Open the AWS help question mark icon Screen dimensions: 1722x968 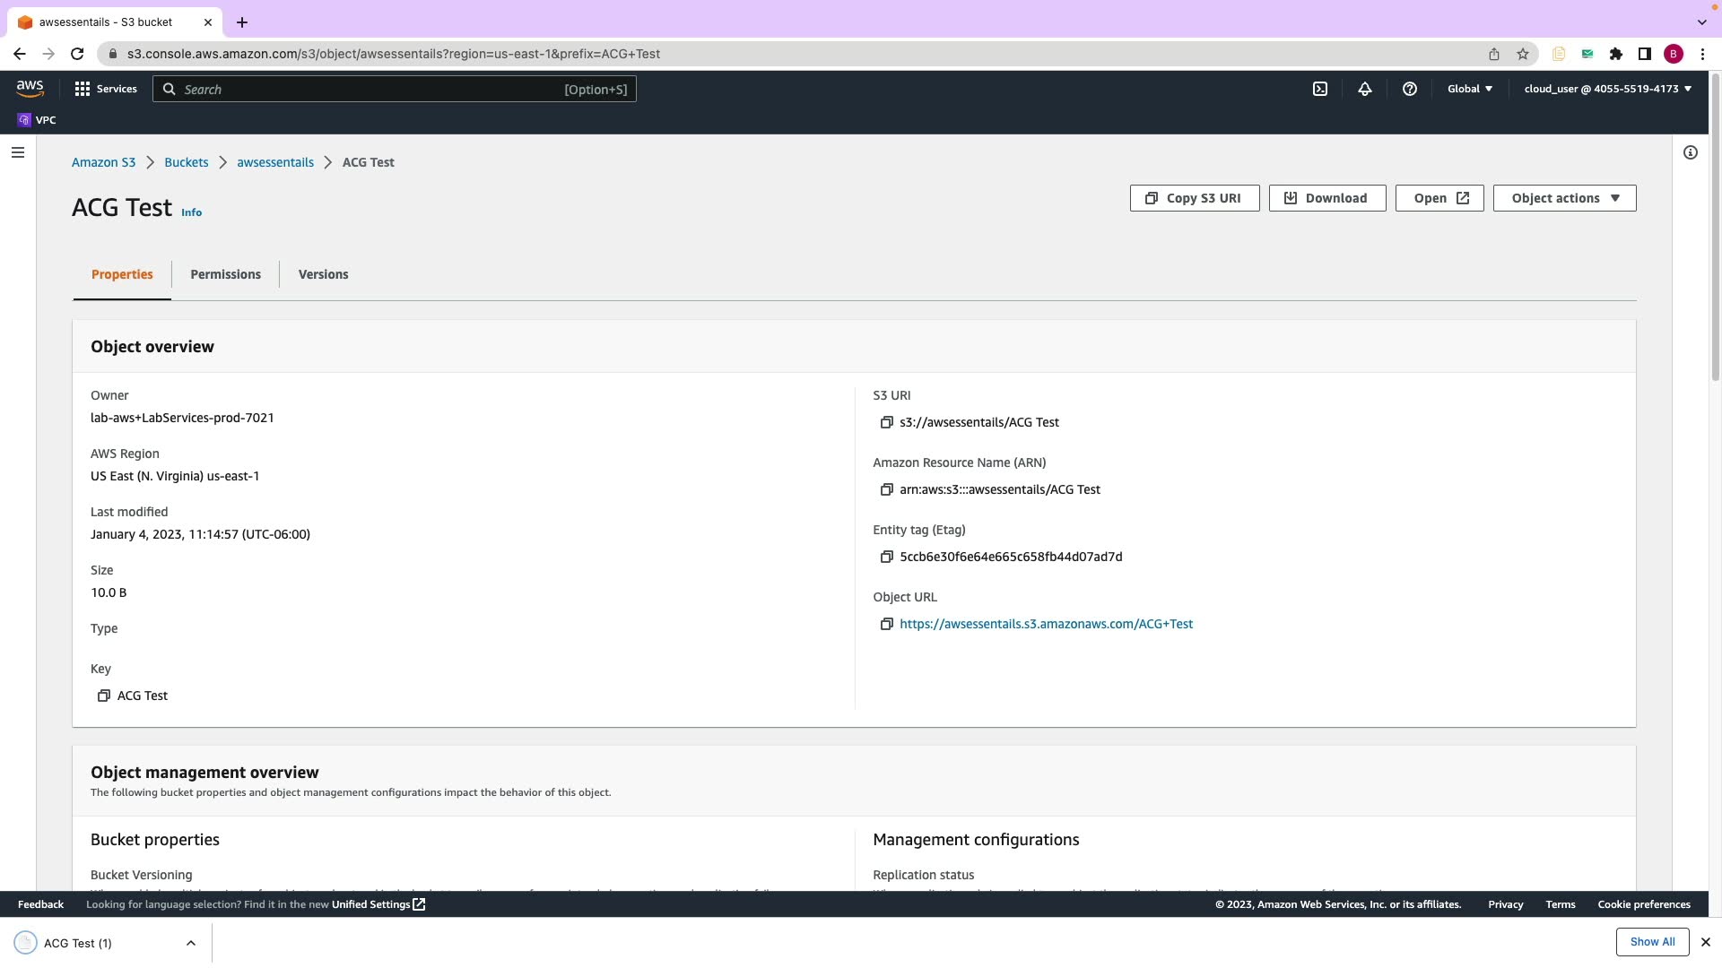point(1410,89)
